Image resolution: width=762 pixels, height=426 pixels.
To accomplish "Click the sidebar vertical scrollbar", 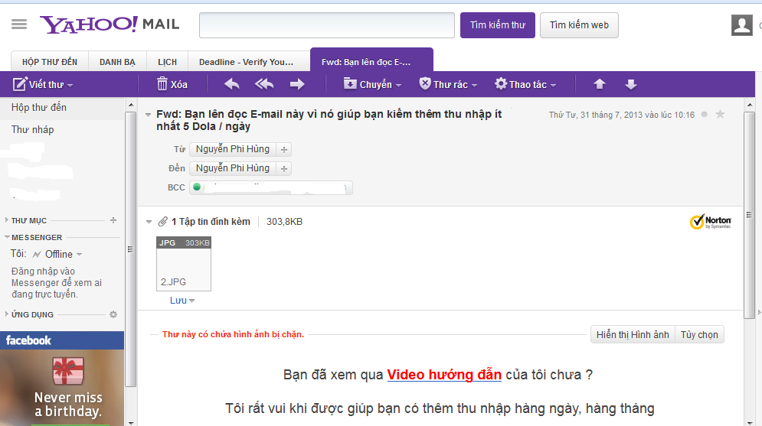I will (130, 249).
